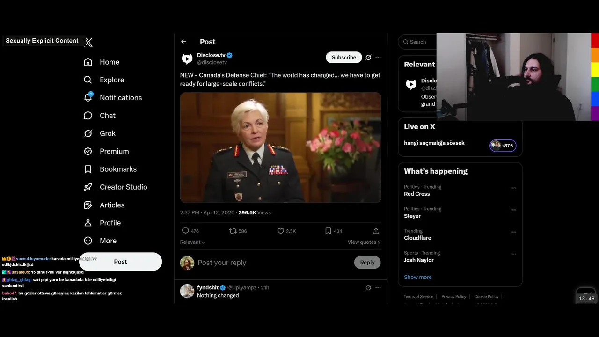Screen dimensions: 599x337
Task: Open the Red Cross trending topic
Action: (417, 194)
